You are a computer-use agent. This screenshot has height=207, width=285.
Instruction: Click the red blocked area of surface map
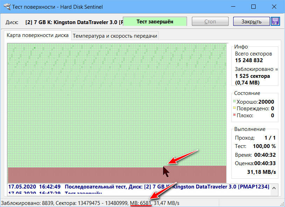[117, 175]
